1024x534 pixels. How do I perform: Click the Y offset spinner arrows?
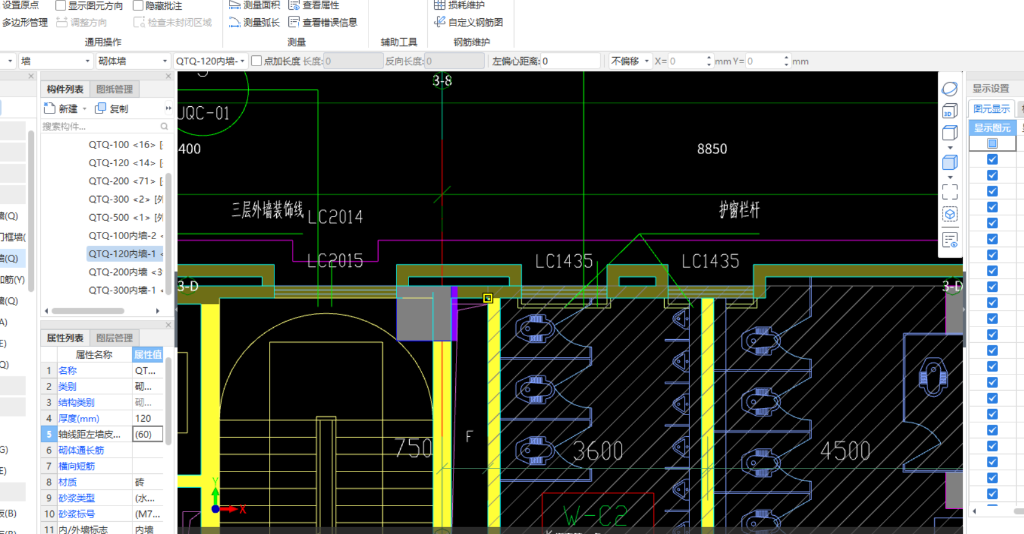tap(786, 61)
